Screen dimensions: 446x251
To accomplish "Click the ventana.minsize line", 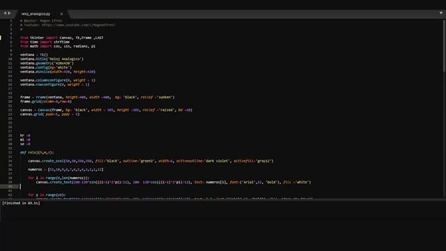I will [x=58, y=72].
